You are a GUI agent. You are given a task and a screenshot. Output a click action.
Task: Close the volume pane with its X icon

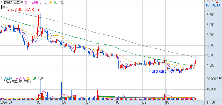(220, 78)
